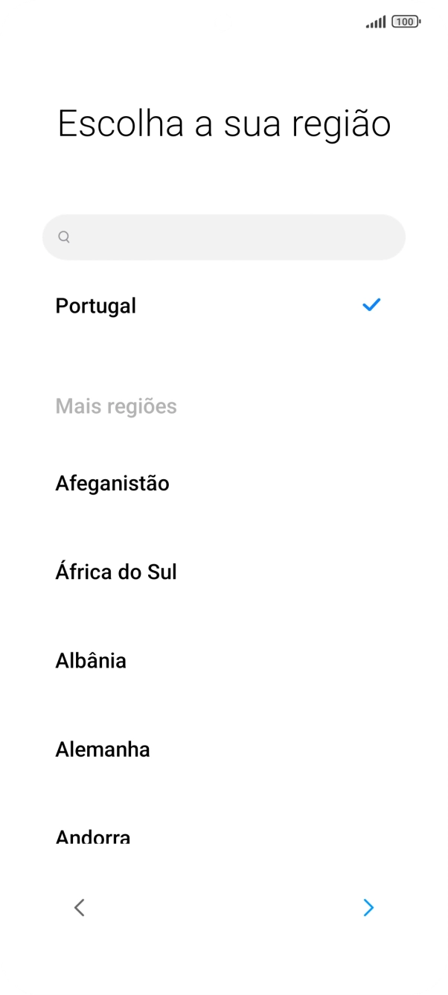This screenshot has width=448, height=995.
Task: Expand more regions under Mais regiões
Action: click(116, 406)
